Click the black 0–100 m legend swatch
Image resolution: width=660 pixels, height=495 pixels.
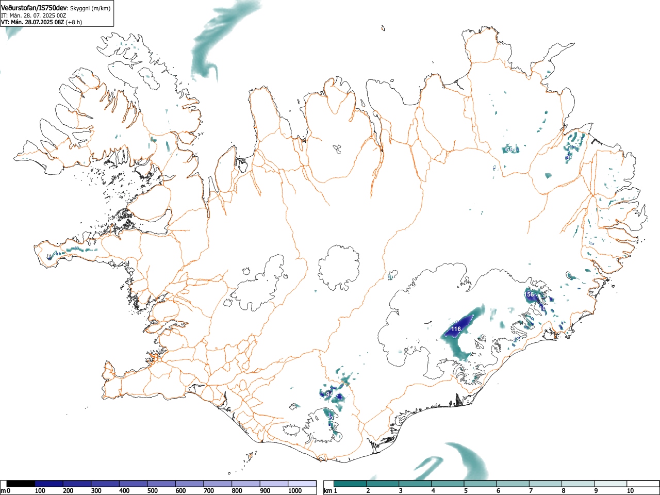pyautogui.click(x=21, y=484)
